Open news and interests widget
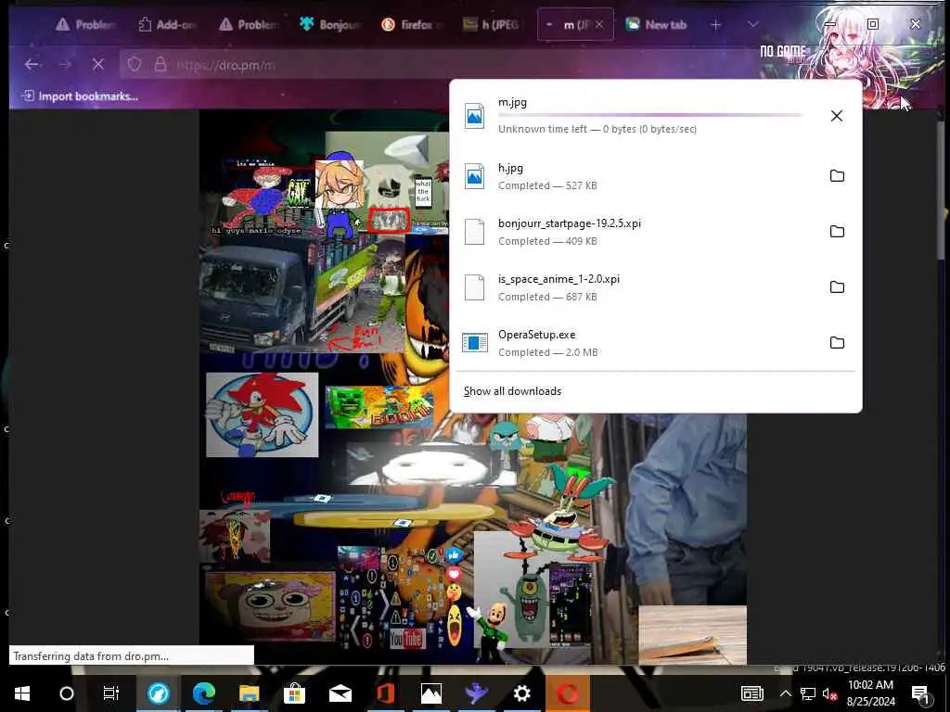This screenshot has width=950, height=712. (751, 693)
